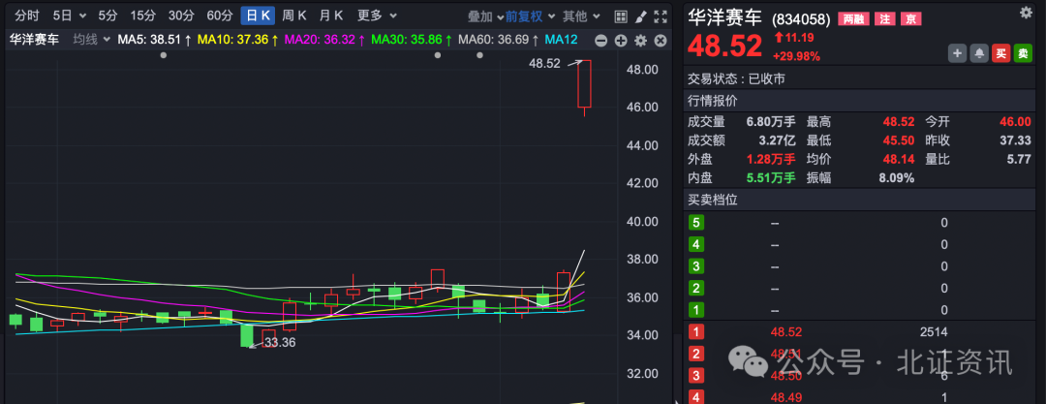1046x404 pixels.
Task: Zoom in with the plus icon on the MA indicator bar
Action: pyautogui.click(x=621, y=41)
